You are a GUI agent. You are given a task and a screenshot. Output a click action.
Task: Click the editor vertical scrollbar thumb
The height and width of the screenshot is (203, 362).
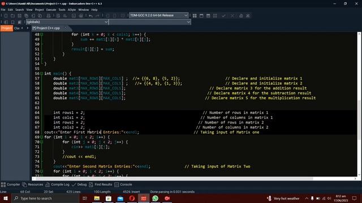359,120
